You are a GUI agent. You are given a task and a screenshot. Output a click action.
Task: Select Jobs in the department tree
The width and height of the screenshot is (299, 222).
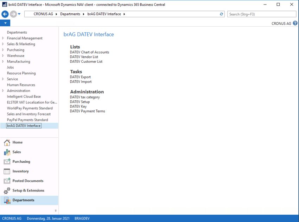pos(10,67)
